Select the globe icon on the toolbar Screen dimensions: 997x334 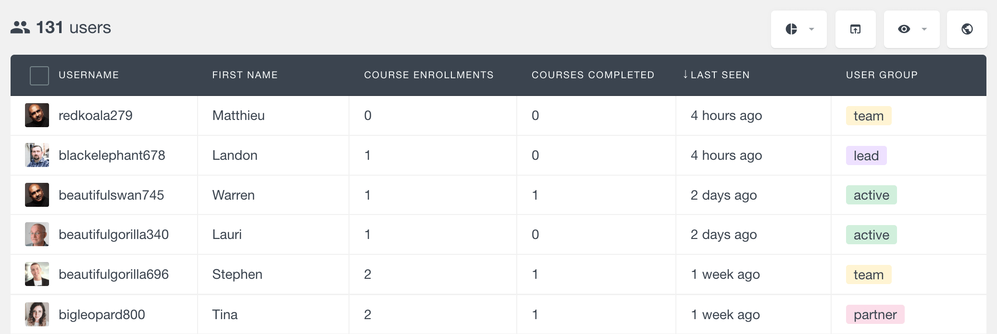(x=967, y=29)
